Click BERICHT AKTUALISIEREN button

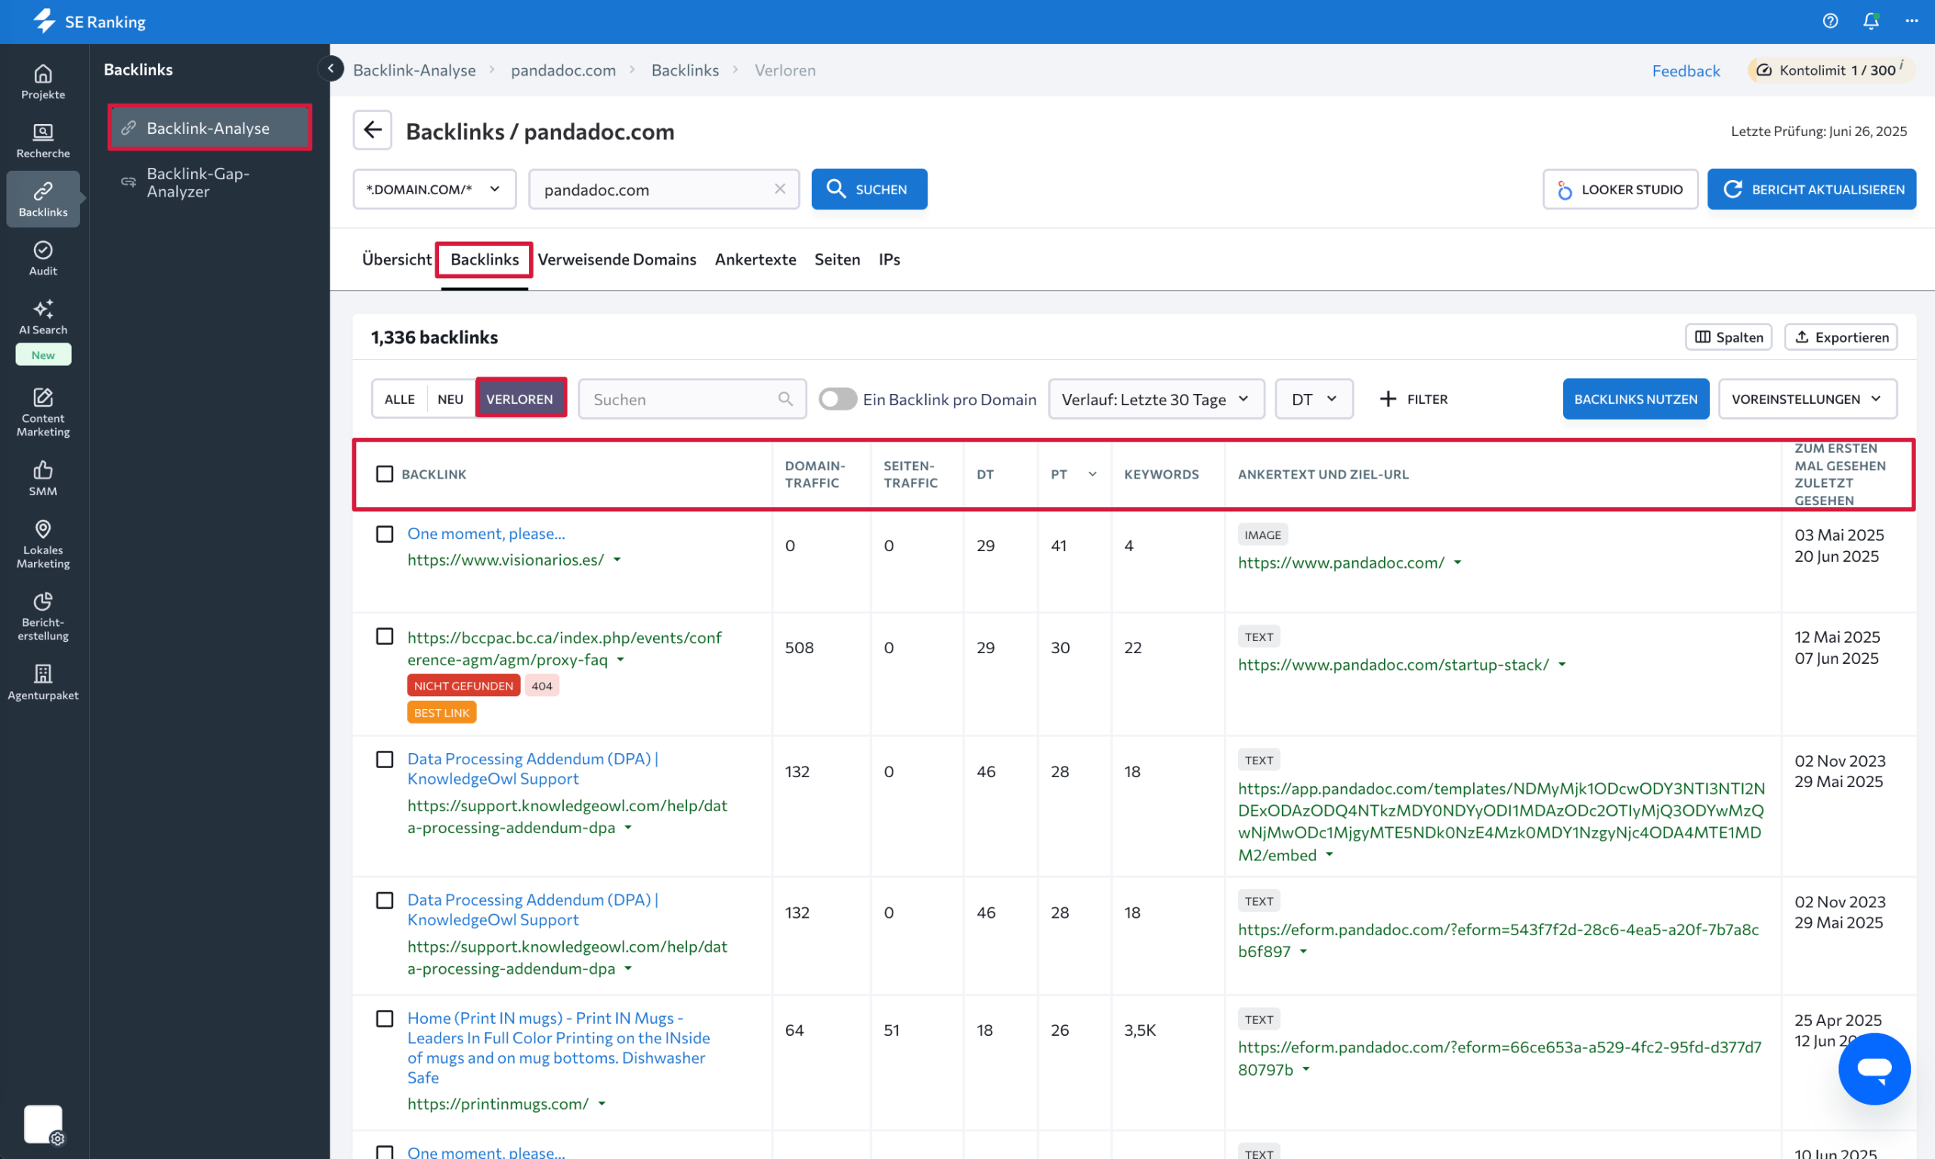(x=1811, y=189)
